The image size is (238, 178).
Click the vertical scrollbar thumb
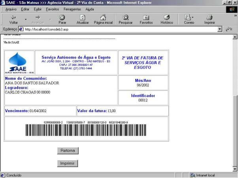[235, 131]
